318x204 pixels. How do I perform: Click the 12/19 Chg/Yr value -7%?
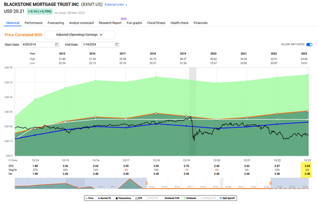coord(186,170)
